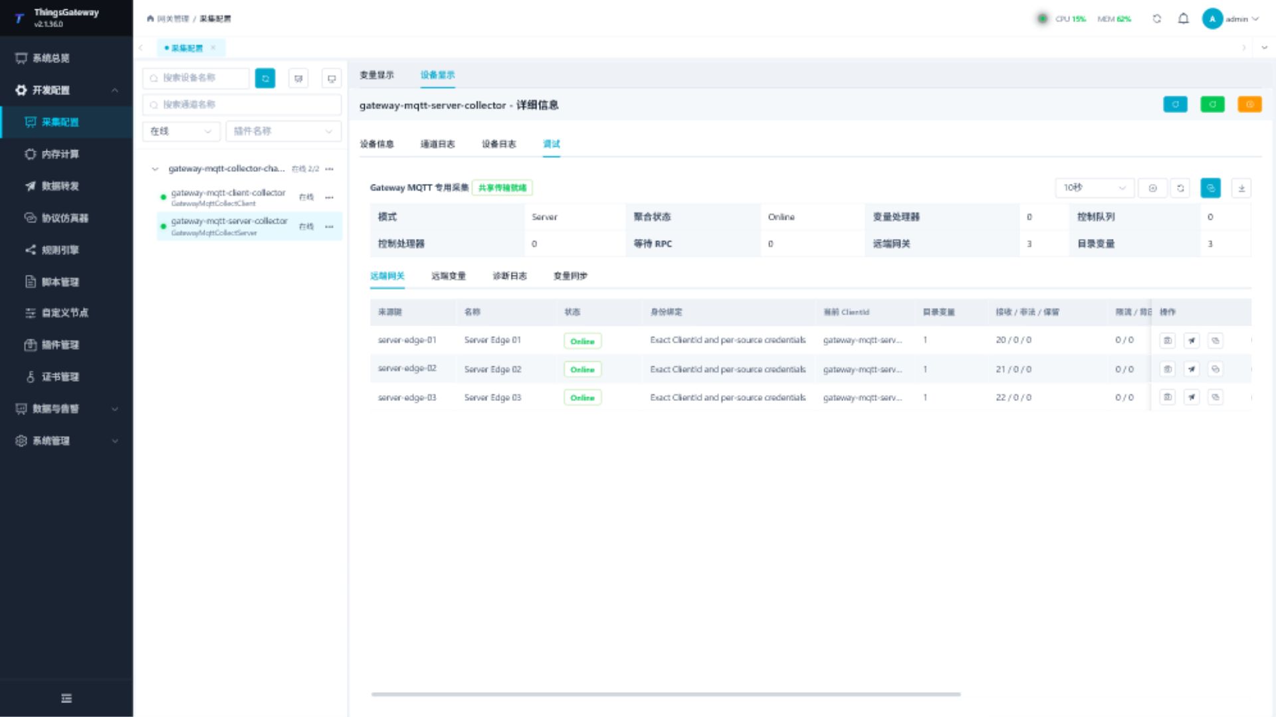
Task: Click the blue action button in the detail header
Action: point(1175,104)
